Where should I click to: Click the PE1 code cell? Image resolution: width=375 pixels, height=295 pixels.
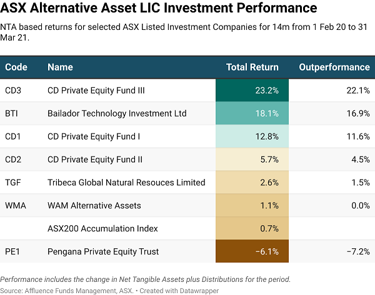12,252
